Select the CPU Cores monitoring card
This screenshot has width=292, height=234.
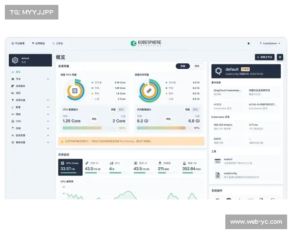tap(70, 166)
